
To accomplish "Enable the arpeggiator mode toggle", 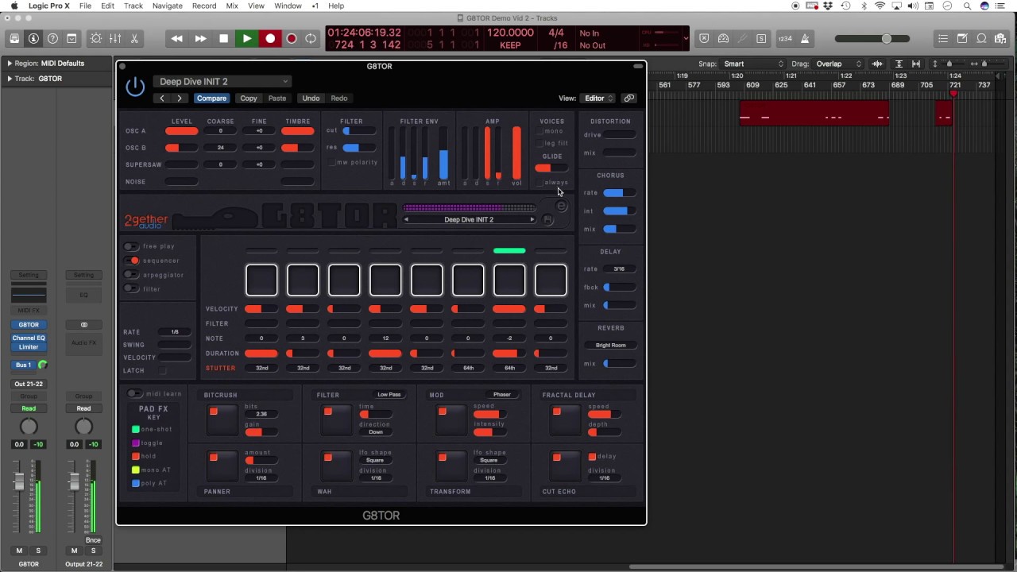I will (131, 275).
